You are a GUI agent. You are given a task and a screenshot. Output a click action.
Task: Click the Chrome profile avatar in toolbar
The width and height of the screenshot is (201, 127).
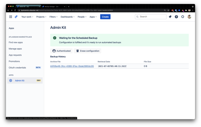tap(189, 10)
